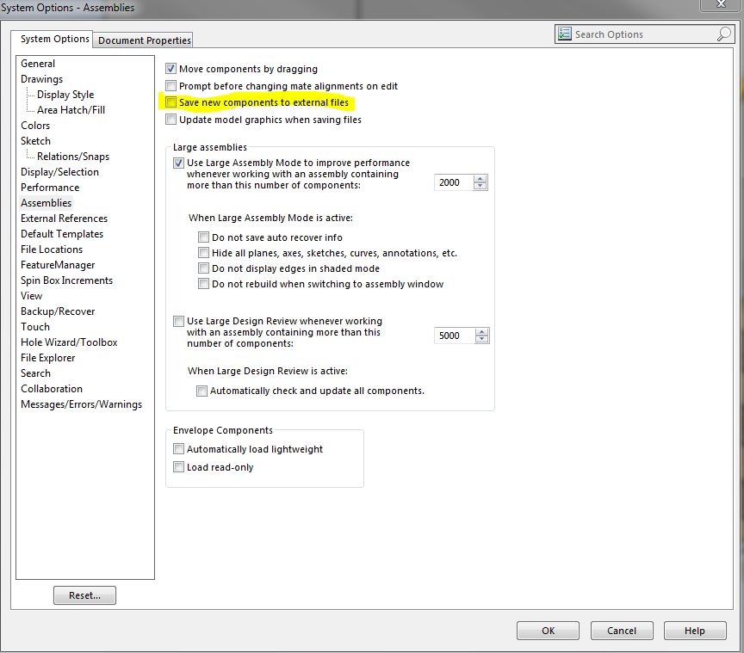Open File Locations settings
This screenshot has width=744, height=653.
52,249
